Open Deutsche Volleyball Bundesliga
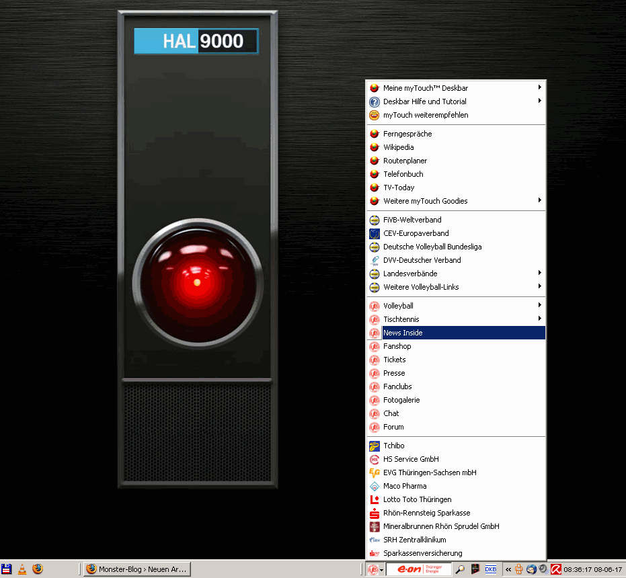Image resolution: width=626 pixels, height=578 pixels. pyautogui.click(x=456, y=247)
